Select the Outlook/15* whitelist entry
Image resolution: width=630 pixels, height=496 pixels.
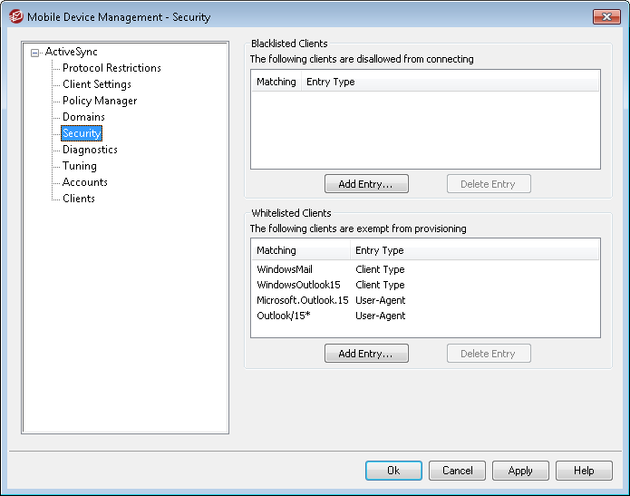click(x=282, y=316)
